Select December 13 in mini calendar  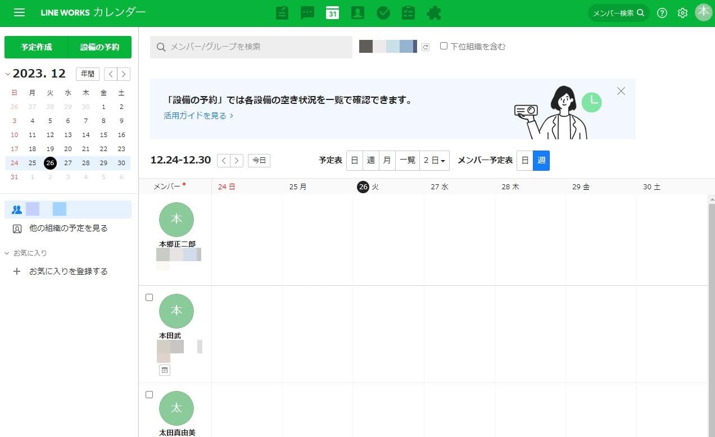(x=68, y=135)
